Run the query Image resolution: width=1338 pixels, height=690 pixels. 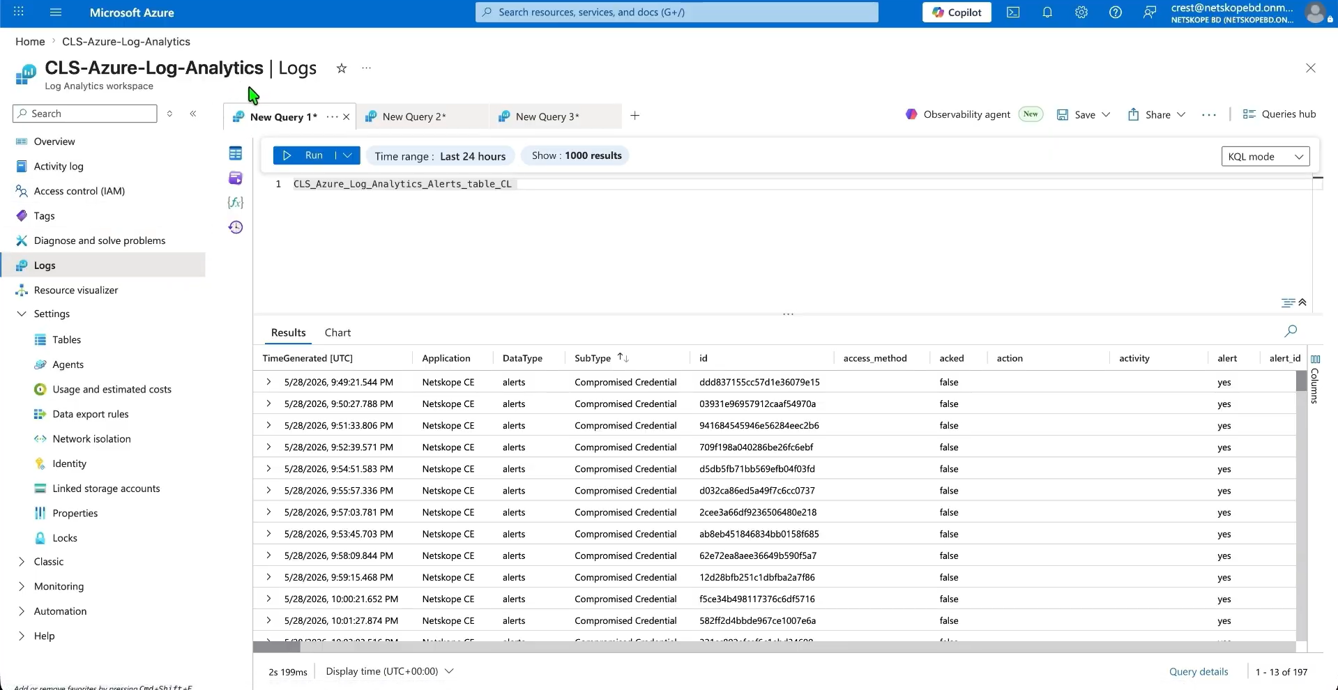point(305,155)
